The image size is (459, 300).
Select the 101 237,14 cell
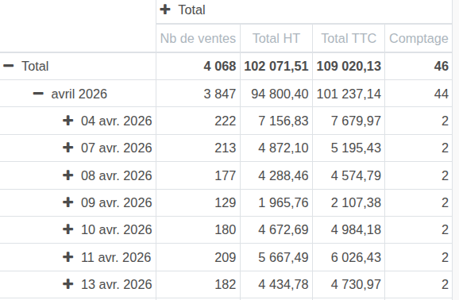pyautogui.click(x=349, y=94)
